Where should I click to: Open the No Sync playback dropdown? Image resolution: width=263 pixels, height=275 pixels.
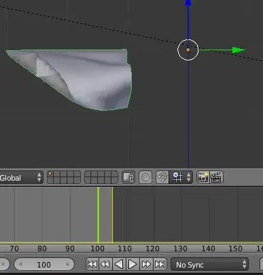click(x=209, y=264)
